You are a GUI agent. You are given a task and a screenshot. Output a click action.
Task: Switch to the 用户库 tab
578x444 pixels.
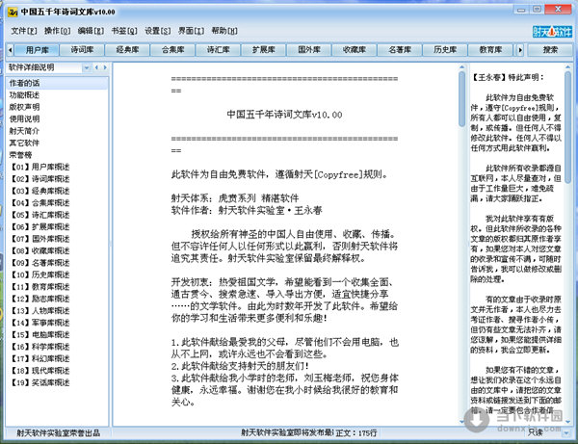click(37, 50)
